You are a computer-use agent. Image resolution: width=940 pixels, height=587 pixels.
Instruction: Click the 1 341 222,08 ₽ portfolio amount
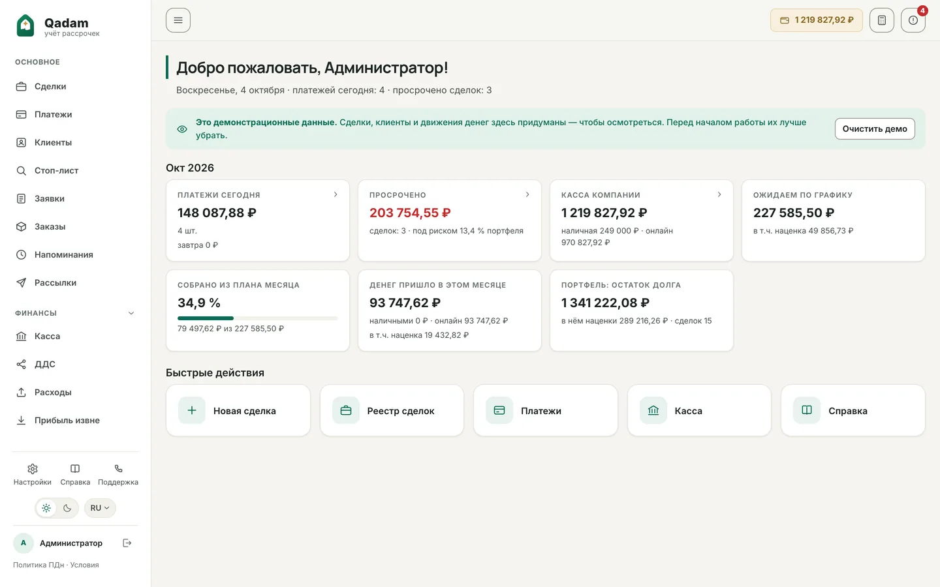pyautogui.click(x=605, y=303)
